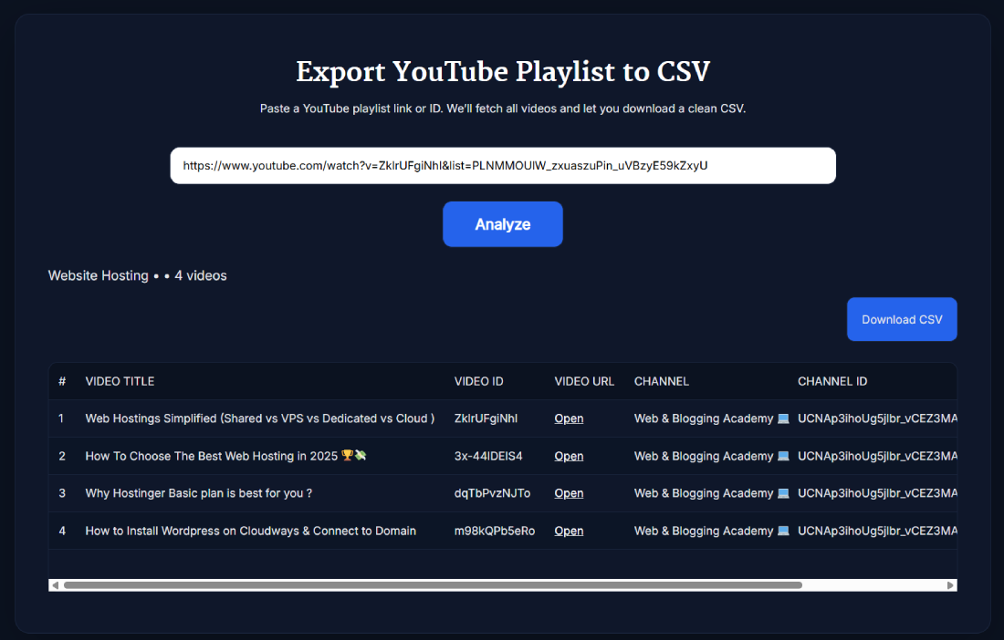1004x640 pixels.
Task: Download the playlist as CSV
Action: (902, 319)
